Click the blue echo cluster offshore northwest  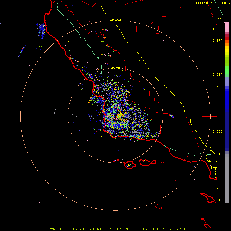click(x=41, y=30)
